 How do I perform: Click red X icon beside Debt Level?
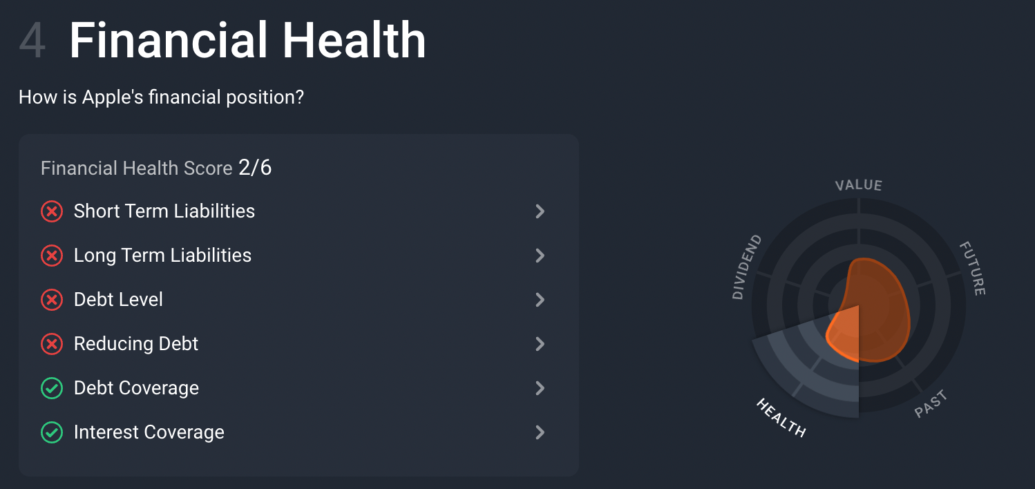pos(52,300)
